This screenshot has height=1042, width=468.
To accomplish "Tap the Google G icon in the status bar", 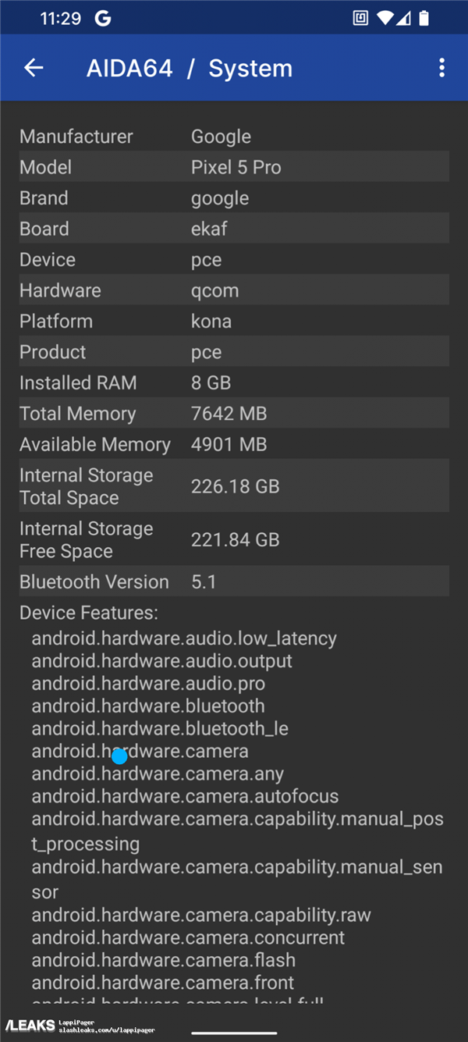I will (103, 17).
